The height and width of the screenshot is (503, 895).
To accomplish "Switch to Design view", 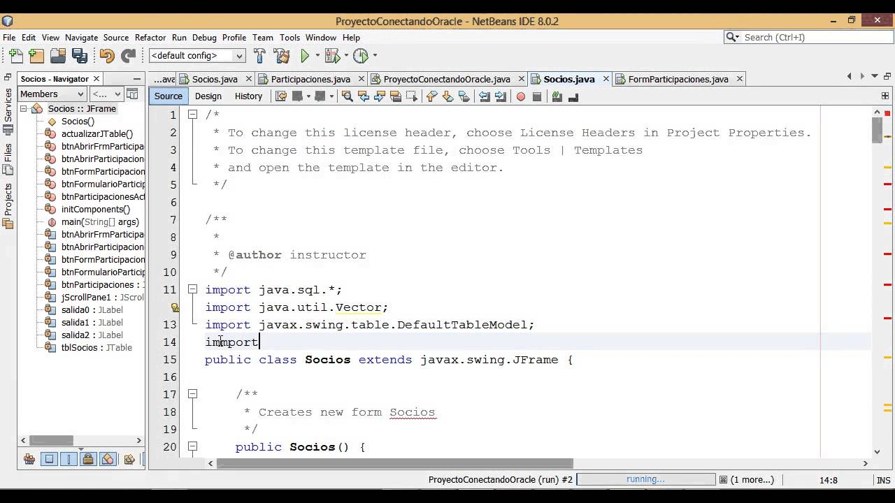I will (x=208, y=96).
